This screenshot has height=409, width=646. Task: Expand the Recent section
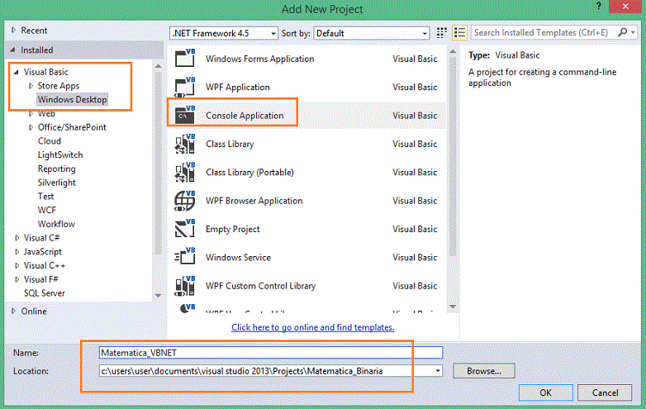tap(13, 30)
